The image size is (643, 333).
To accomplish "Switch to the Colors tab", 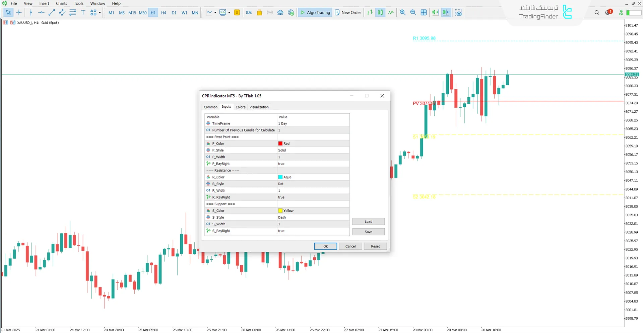I will pyautogui.click(x=240, y=107).
